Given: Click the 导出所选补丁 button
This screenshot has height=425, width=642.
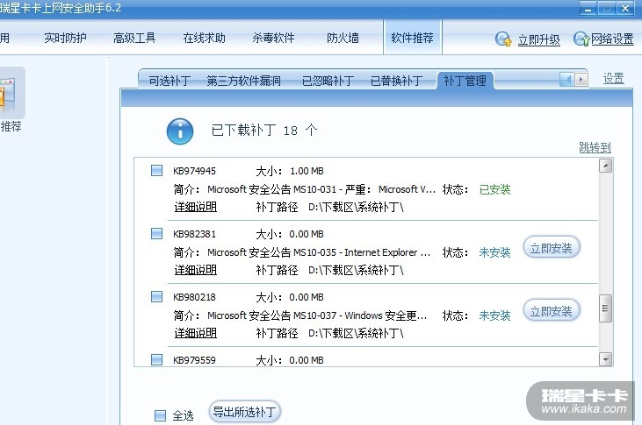Looking at the screenshot, I should (x=244, y=412).
